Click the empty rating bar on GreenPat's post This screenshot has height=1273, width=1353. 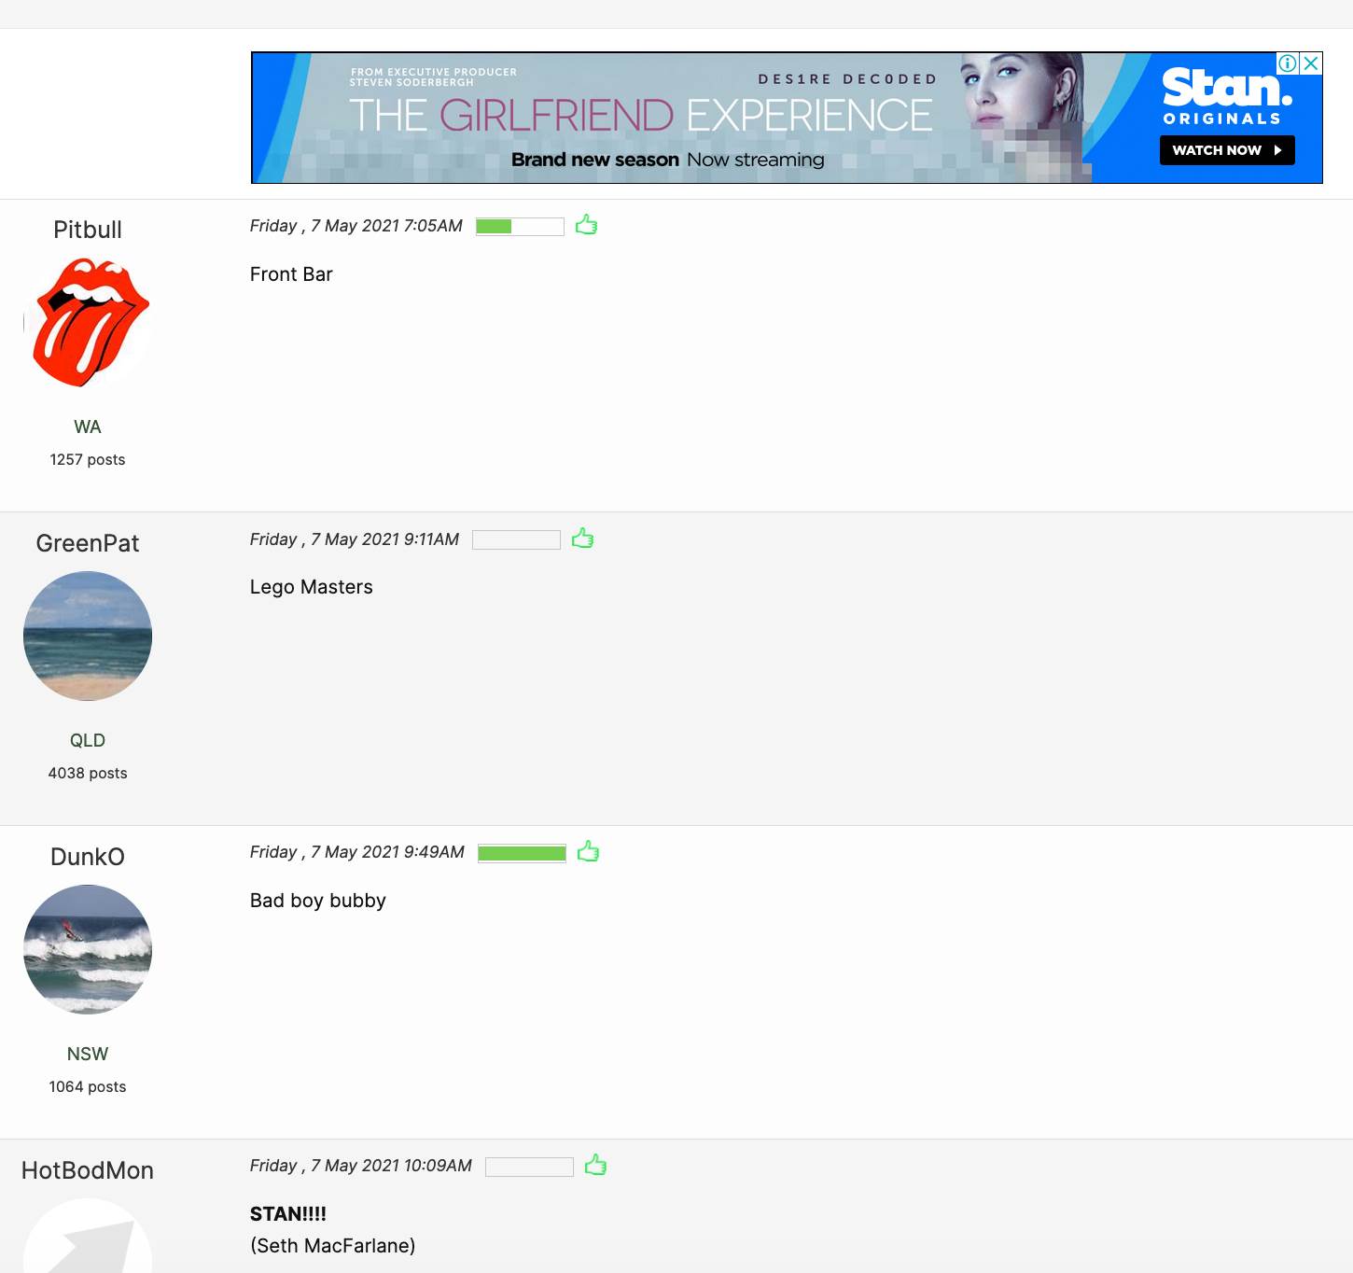click(x=516, y=540)
